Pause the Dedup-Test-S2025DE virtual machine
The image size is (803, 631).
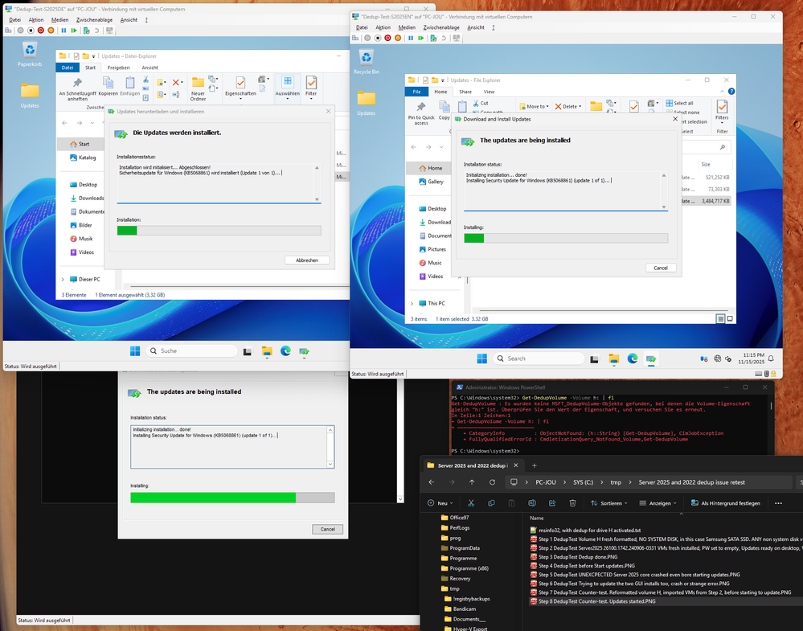[64, 31]
